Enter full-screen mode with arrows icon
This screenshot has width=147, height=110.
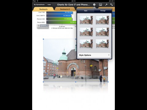111,5
